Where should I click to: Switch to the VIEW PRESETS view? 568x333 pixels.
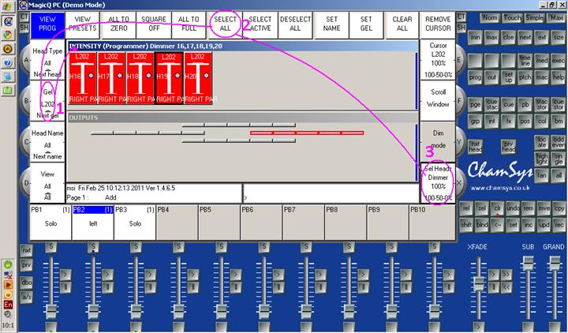pos(83,25)
